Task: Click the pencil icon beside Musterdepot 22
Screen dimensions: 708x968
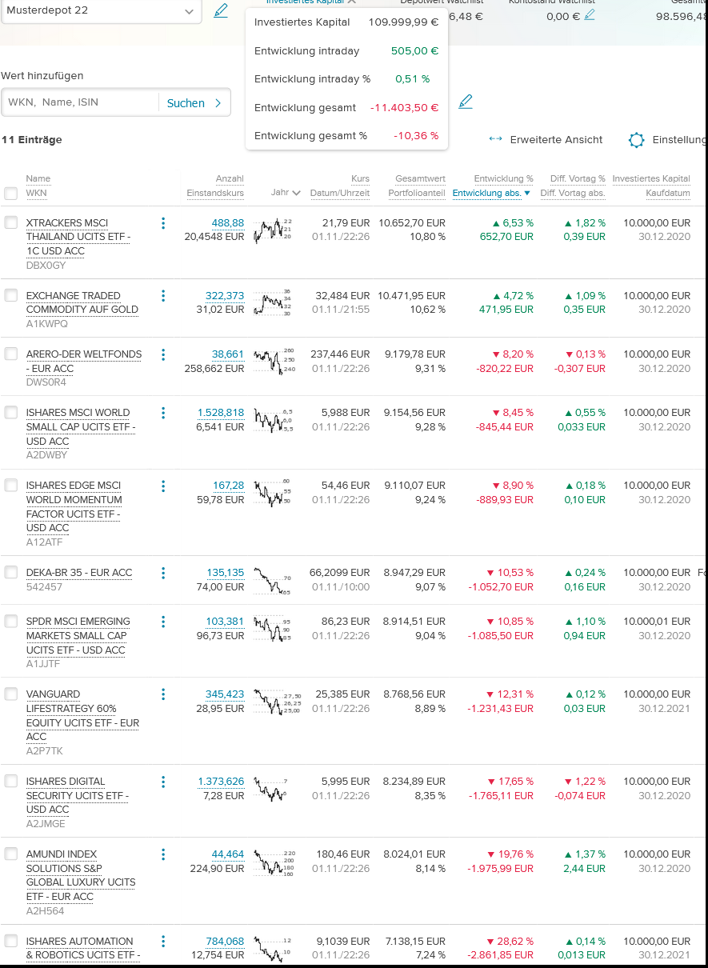Action: 221,11
